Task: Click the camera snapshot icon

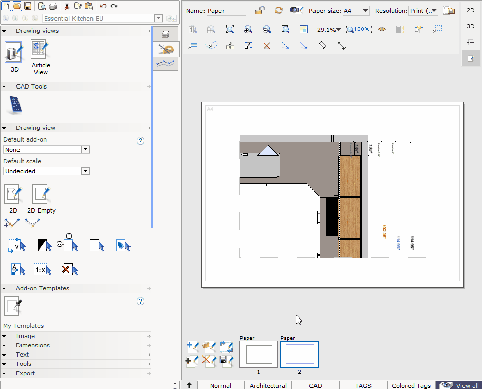Action: click(296, 10)
